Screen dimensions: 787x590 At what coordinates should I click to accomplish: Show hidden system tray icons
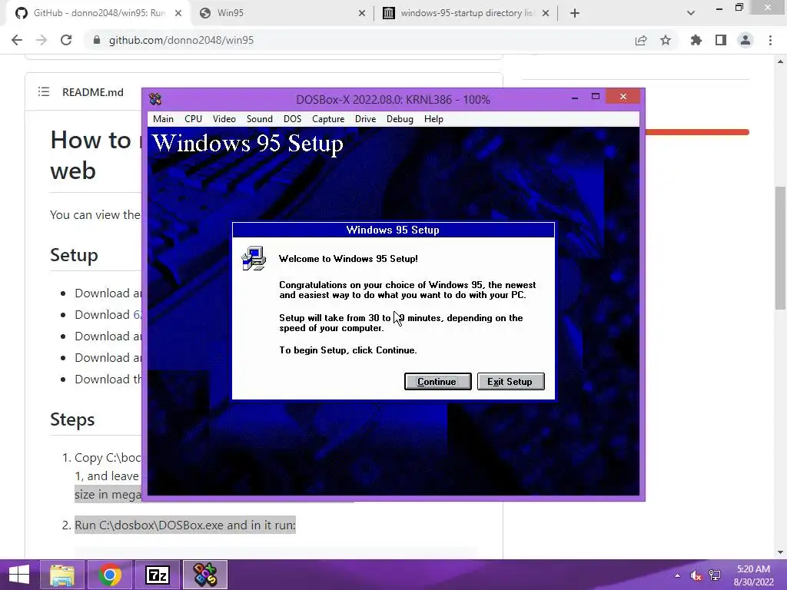coord(677,575)
